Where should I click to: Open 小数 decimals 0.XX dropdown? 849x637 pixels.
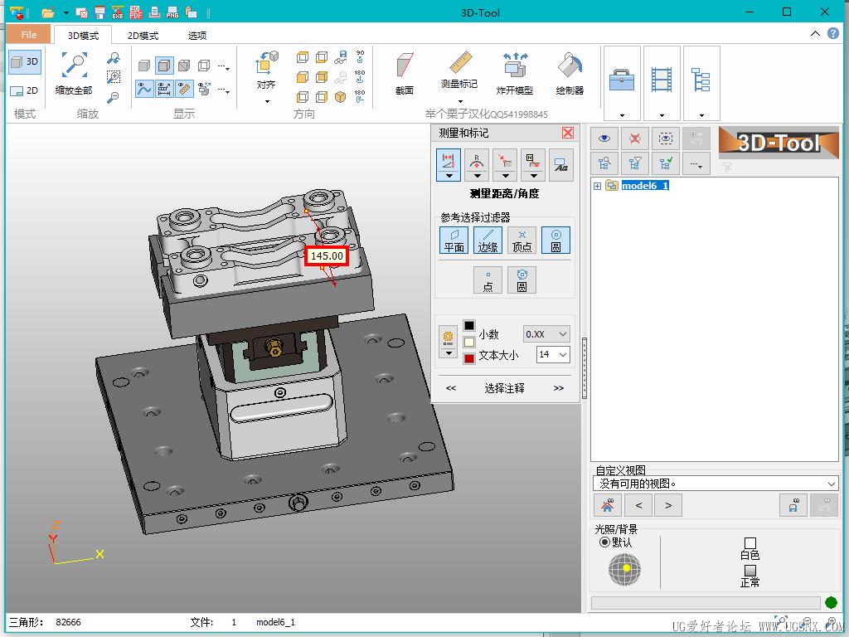point(546,334)
